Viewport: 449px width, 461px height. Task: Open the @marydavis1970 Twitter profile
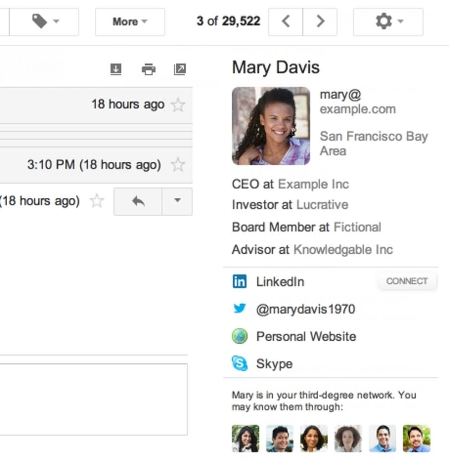305,309
